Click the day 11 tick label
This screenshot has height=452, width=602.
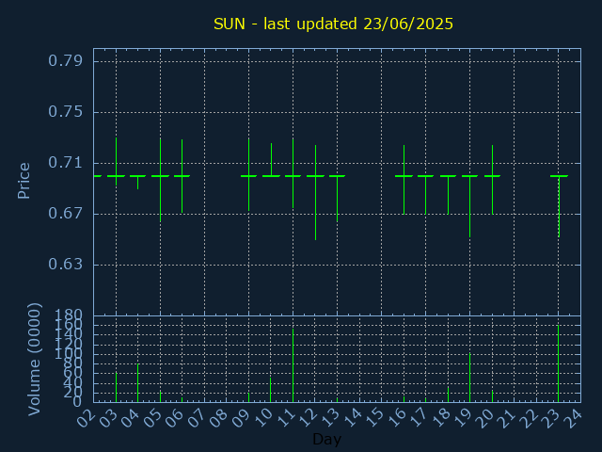click(x=286, y=418)
